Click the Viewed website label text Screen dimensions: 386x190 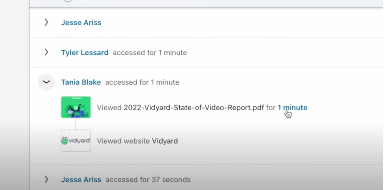coord(123,141)
